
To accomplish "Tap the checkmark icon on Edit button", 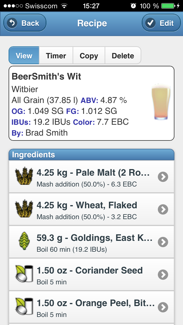I will [150, 23].
